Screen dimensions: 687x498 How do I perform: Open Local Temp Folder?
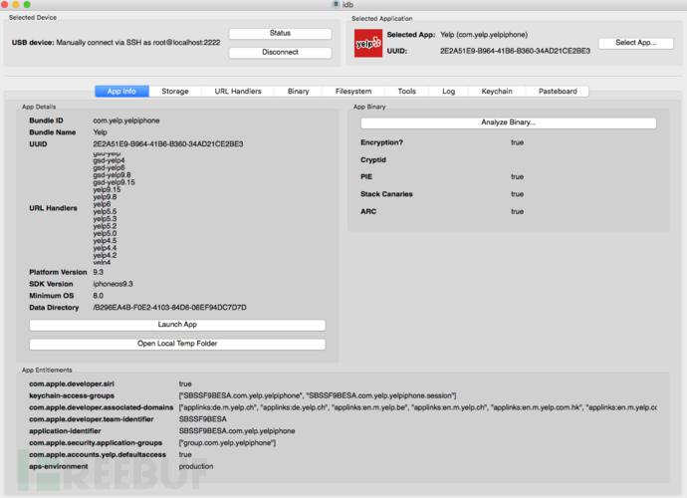click(x=177, y=344)
